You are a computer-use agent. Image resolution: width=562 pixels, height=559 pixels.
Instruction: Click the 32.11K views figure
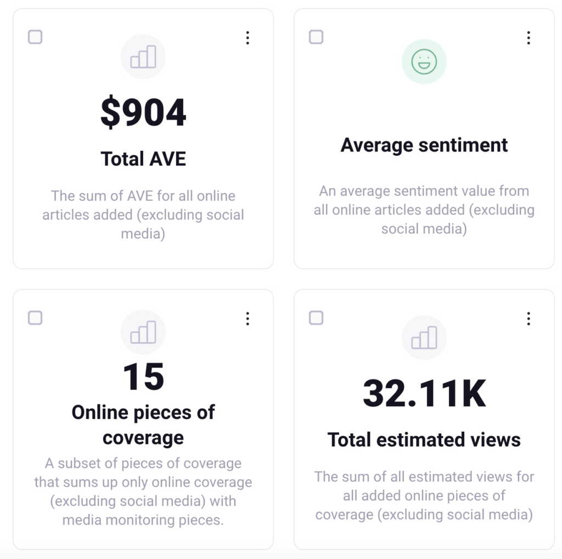(x=424, y=393)
